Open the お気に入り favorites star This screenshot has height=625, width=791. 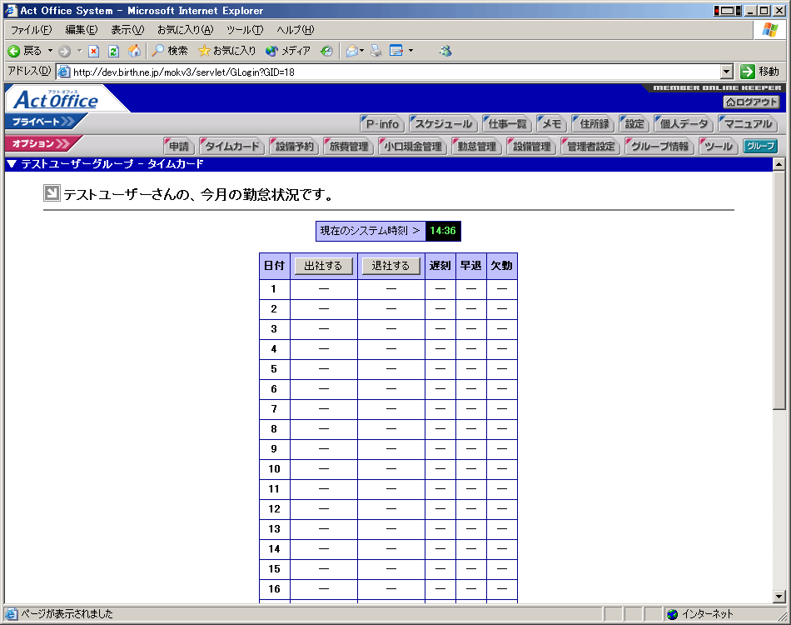226,51
